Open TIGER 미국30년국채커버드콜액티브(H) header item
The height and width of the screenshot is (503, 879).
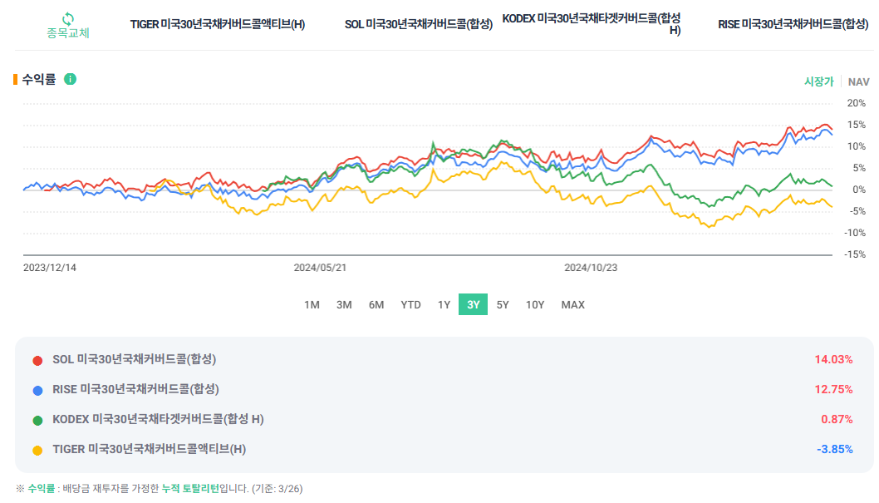218,25
